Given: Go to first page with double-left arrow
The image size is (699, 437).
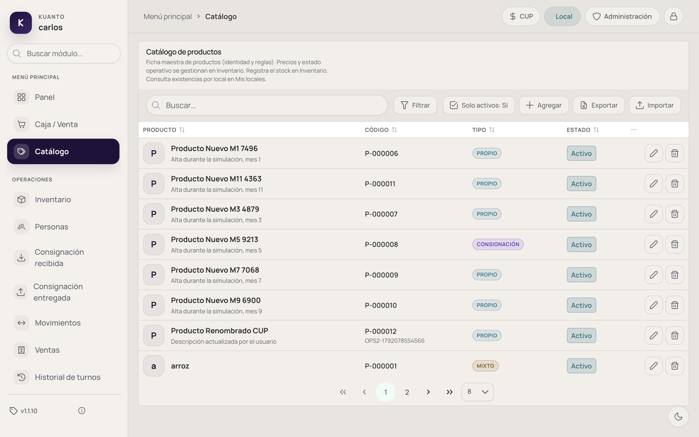Looking at the screenshot, I should pos(343,392).
